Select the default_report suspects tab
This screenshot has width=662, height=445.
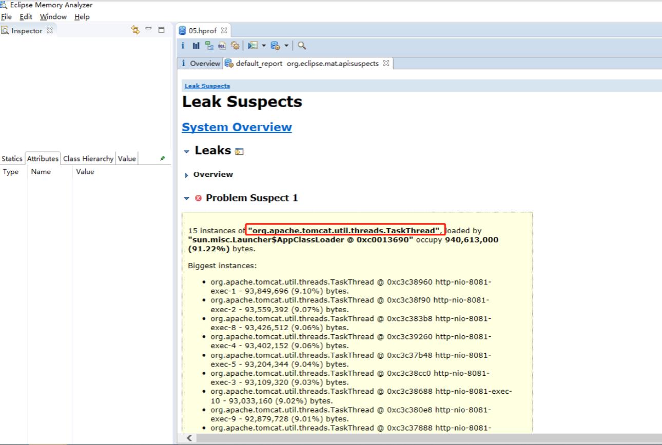point(308,64)
